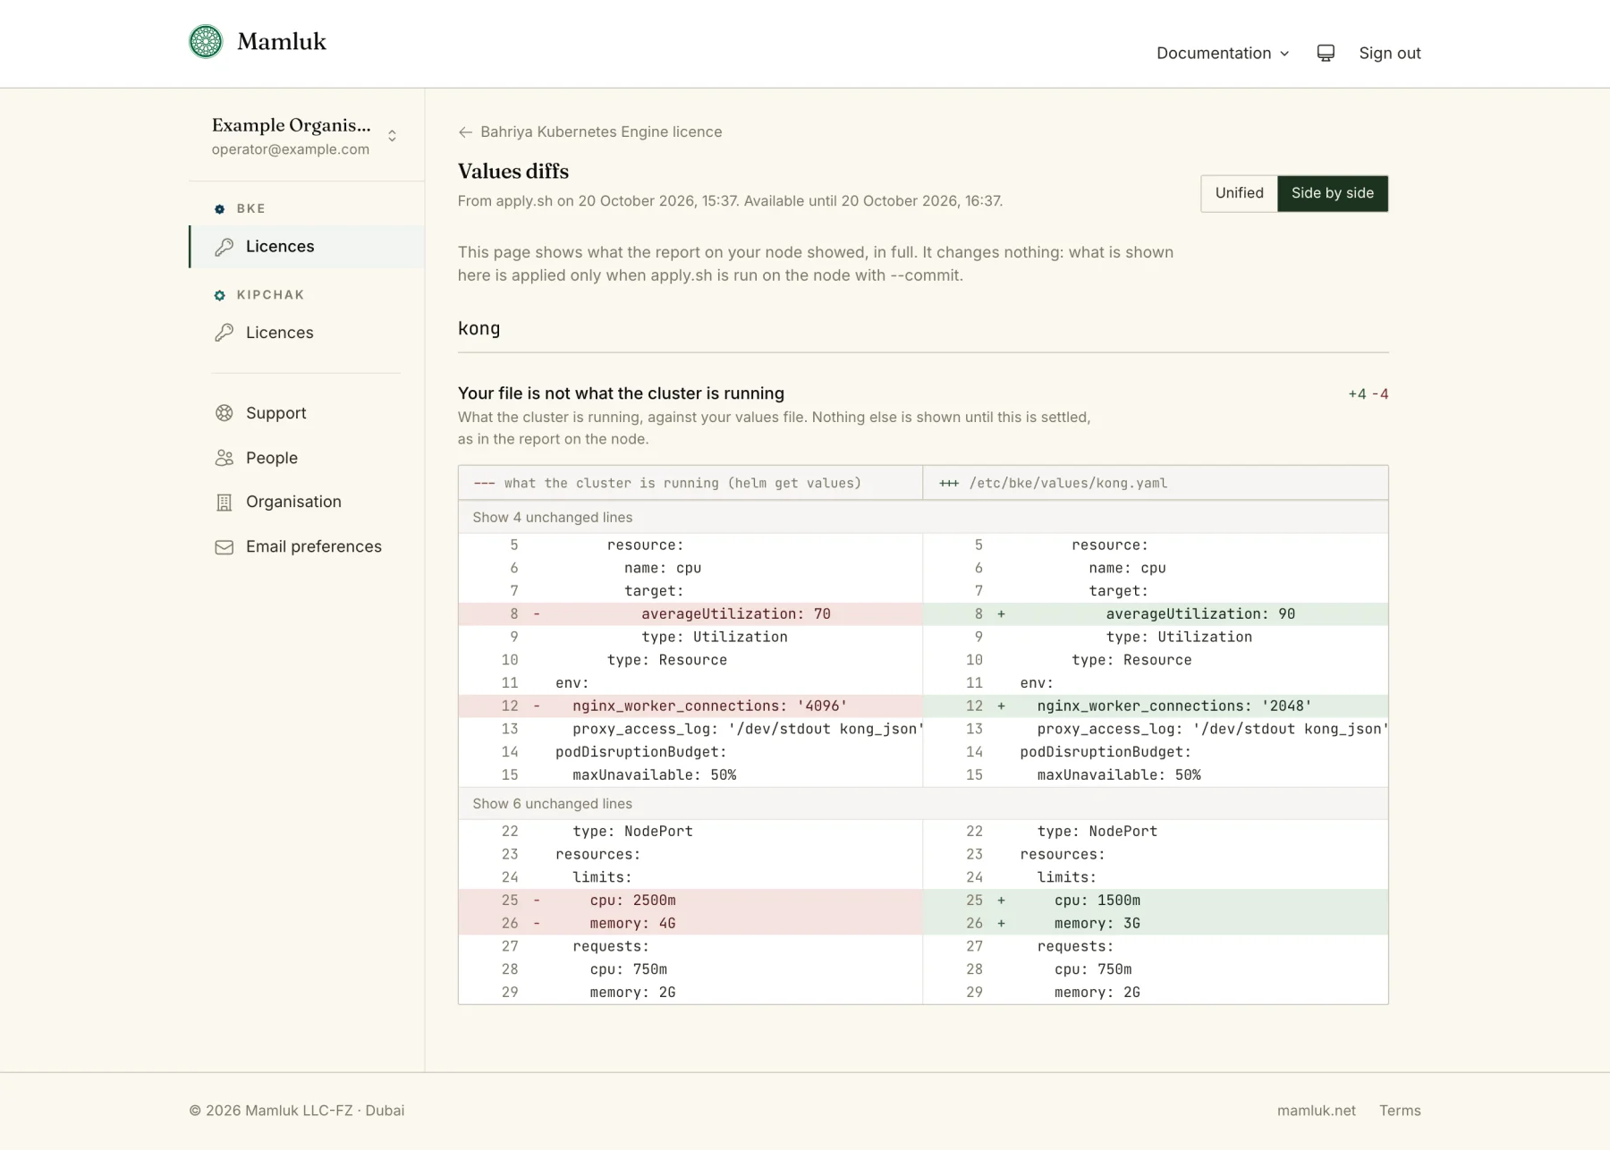Click the removed line memory: 4G
The height and width of the screenshot is (1150, 1610).
pos(691,923)
